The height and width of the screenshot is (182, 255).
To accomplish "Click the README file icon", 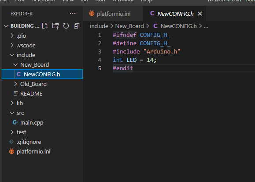I will pyautogui.click(x=16, y=93).
